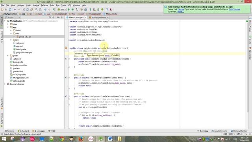The height and width of the screenshot is (142, 252).
Task: Select proguard-rules.pro file
Action: pos(24,52)
